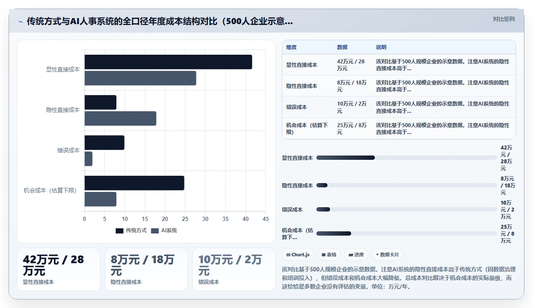Click the 传统方式 bar for 错误成本

click(104, 143)
